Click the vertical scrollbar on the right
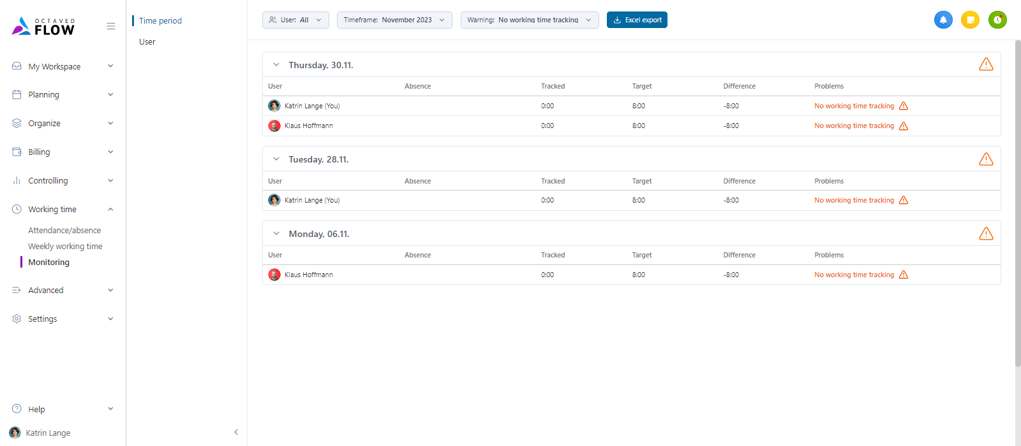The image size is (1021, 446). pyautogui.click(x=1017, y=204)
